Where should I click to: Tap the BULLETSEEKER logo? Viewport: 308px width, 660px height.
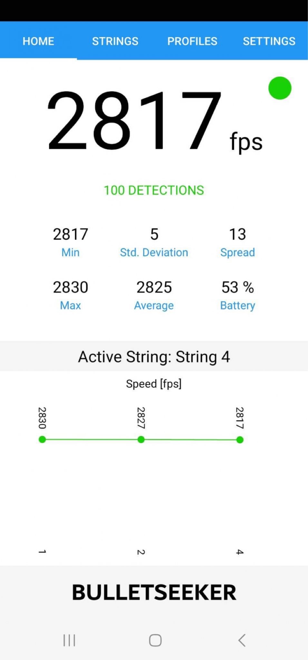pos(154,592)
